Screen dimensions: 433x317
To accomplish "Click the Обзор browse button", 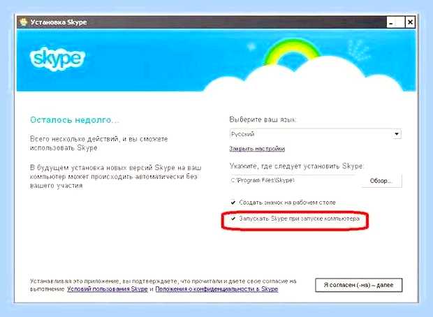I will click(381, 181).
